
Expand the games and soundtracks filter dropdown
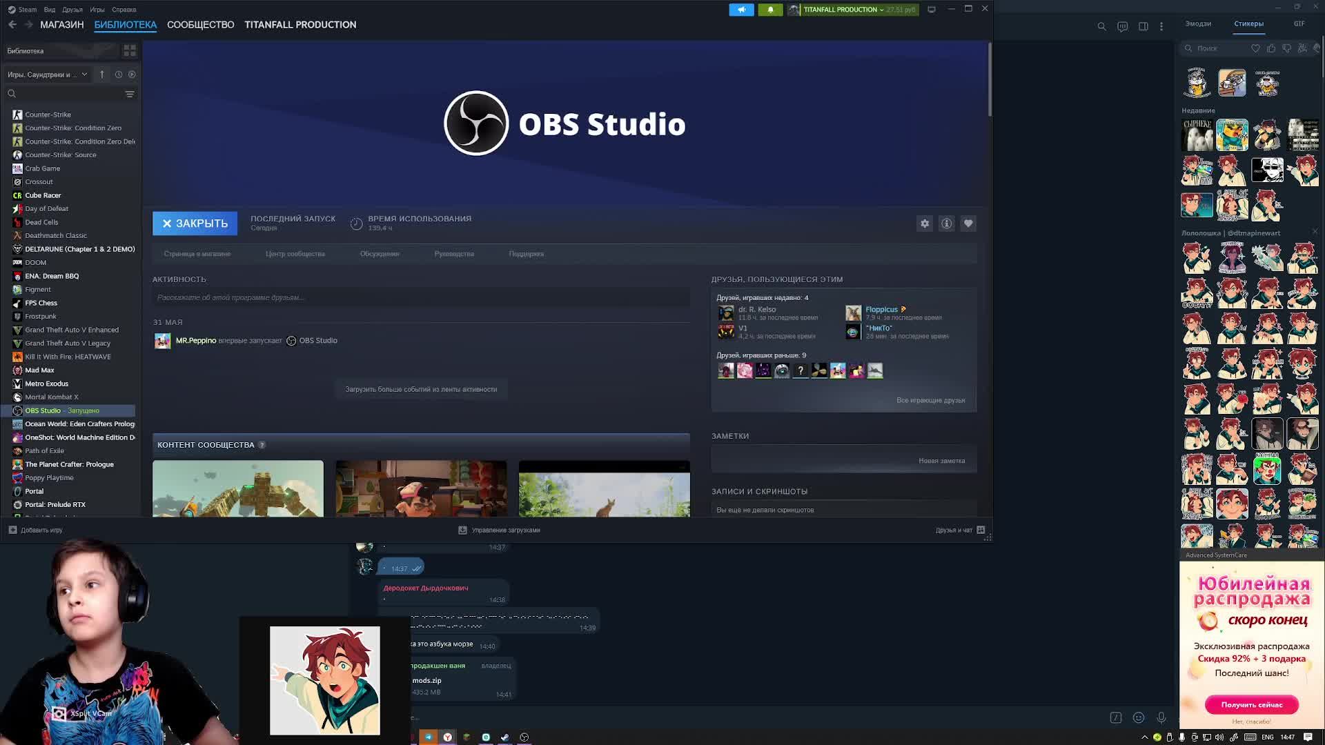click(84, 74)
